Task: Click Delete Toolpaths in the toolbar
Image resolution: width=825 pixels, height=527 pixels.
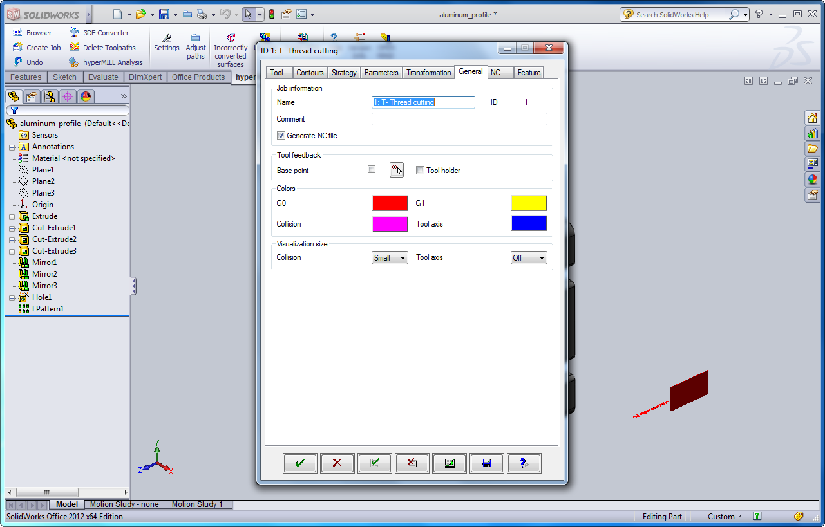Action: 102,48
